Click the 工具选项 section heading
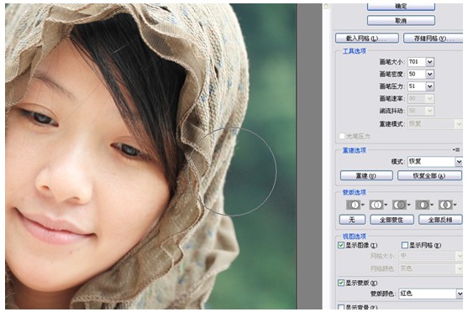The width and height of the screenshot is (468, 312). [x=355, y=51]
